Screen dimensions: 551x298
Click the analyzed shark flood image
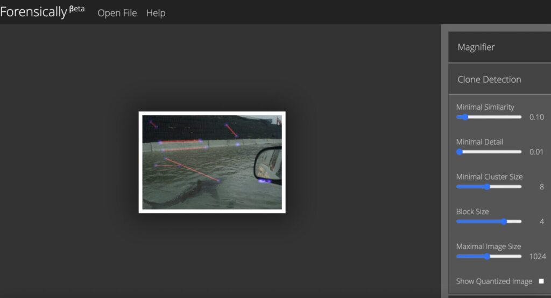[212, 162]
